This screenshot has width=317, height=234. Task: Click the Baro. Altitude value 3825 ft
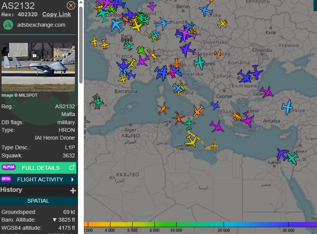click(x=67, y=220)
